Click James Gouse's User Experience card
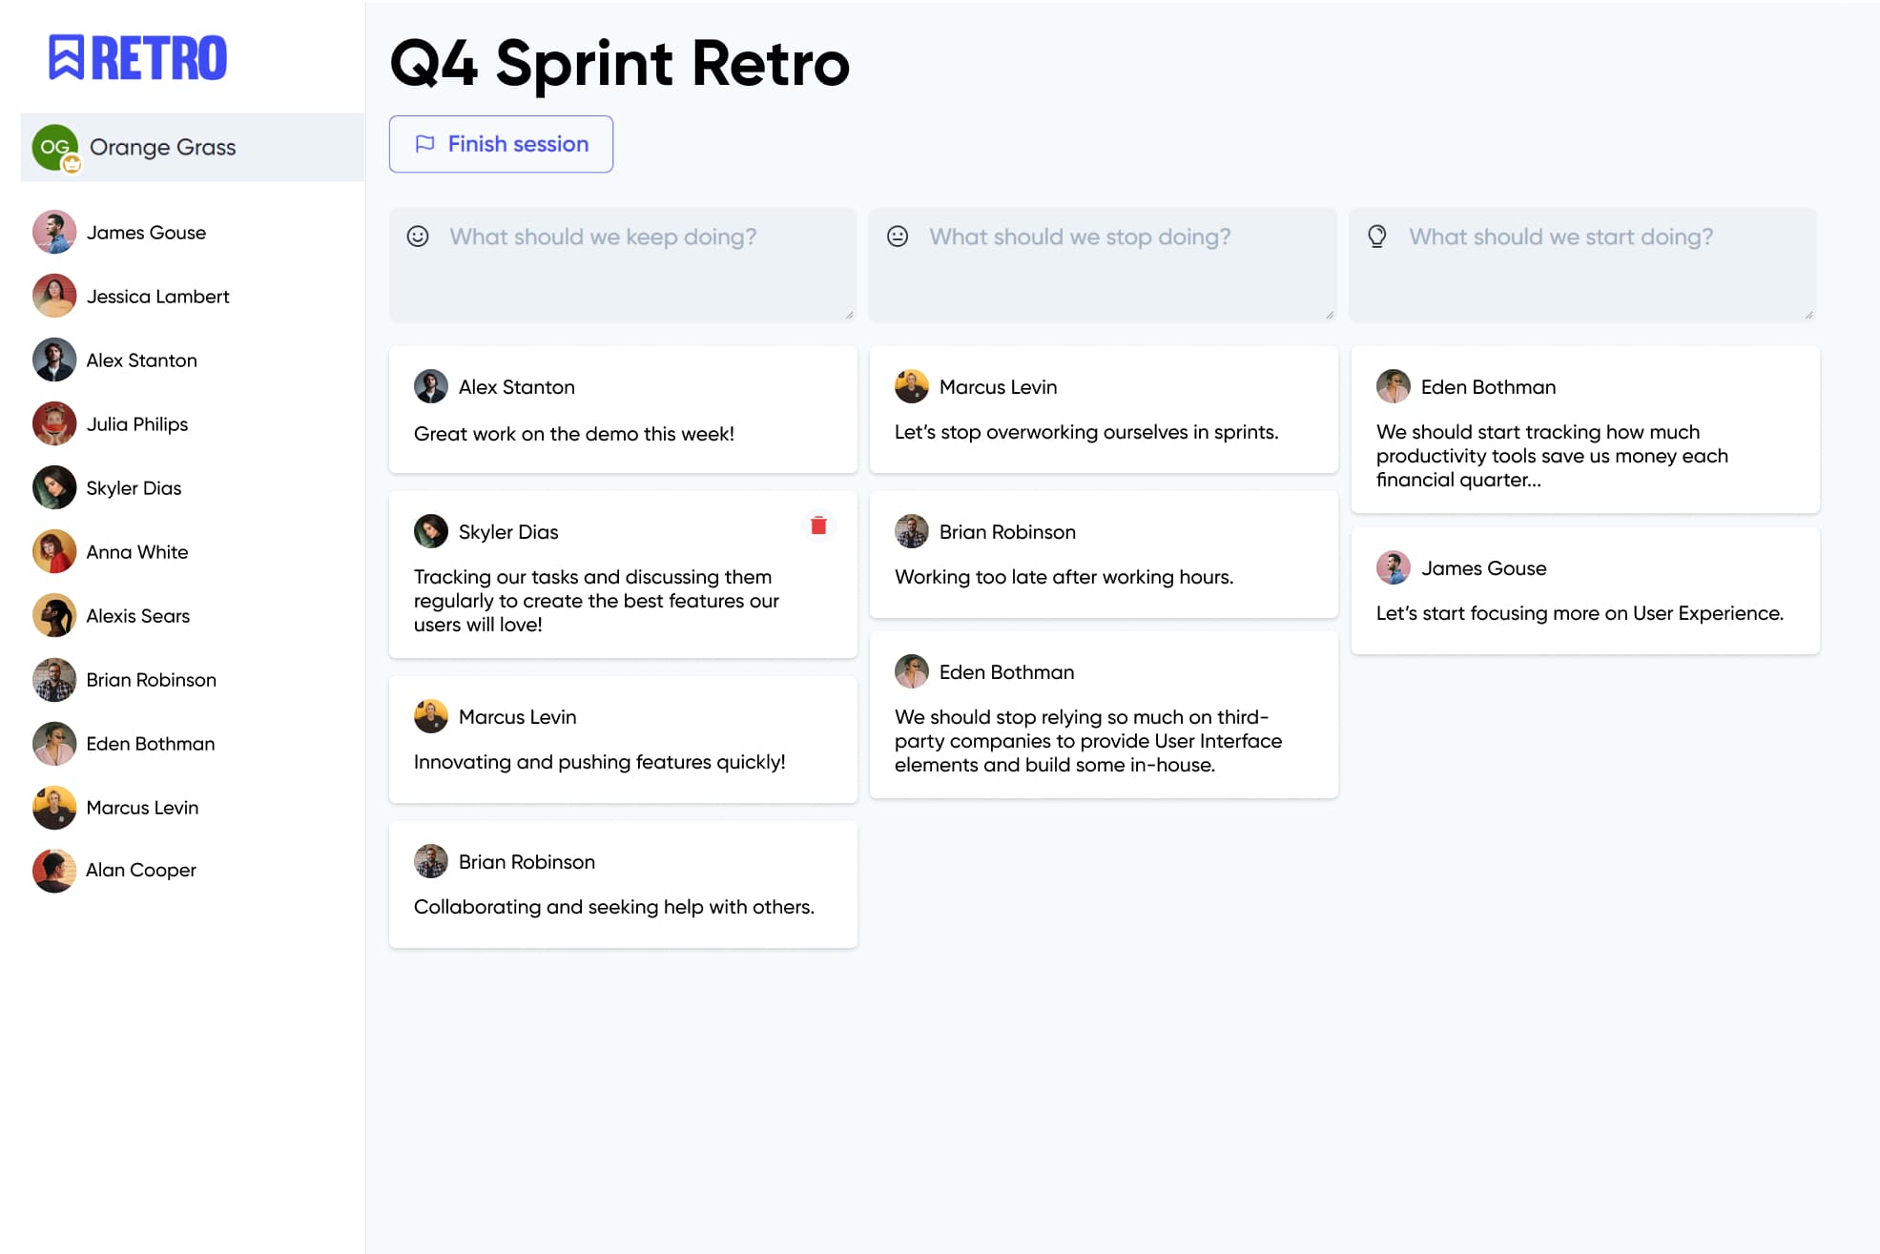1880x1254 pixels. tap(1584, 591)
